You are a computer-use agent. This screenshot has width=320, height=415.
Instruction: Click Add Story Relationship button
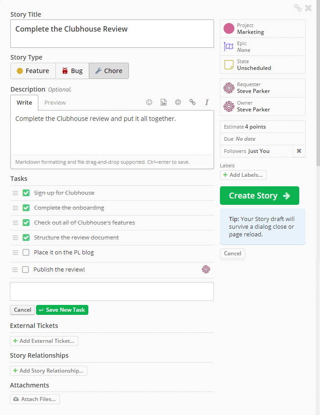coord(49,370)
